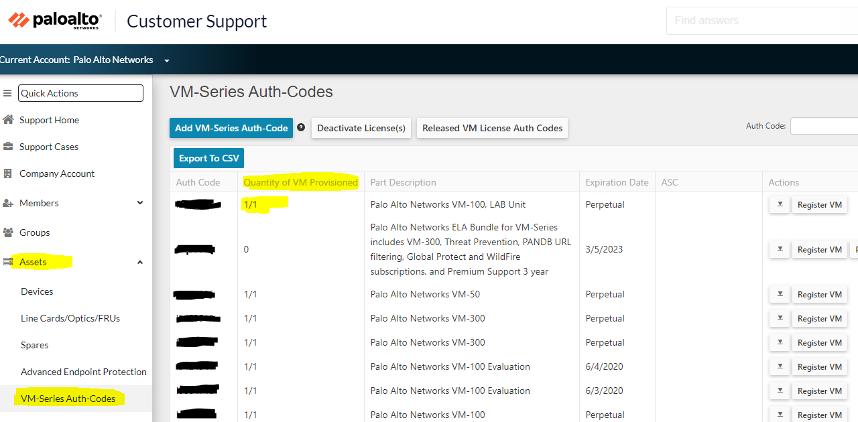Collapse the Assets menu section
This screenshot has height=422, width=858.
pos(140,262)
